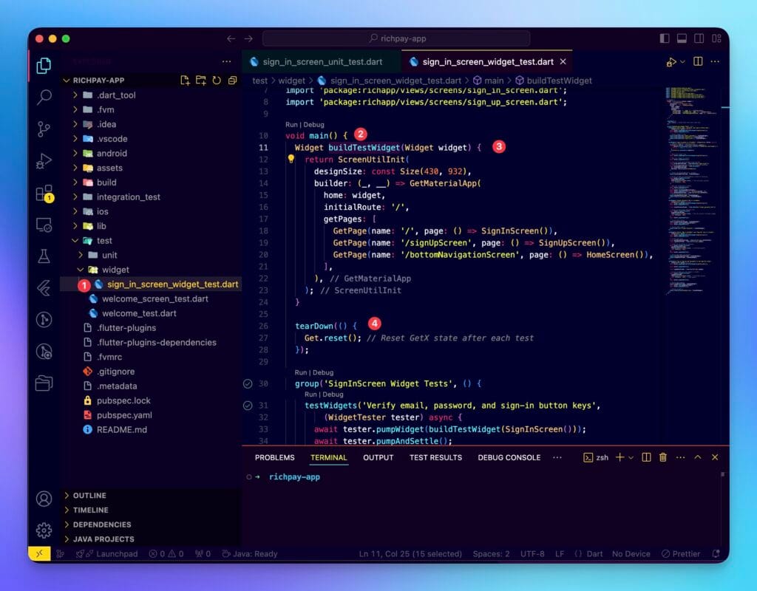757x591 pixels.
Task: Switch to PROBLEMS panel tab
Action: (x=275, y=457)
